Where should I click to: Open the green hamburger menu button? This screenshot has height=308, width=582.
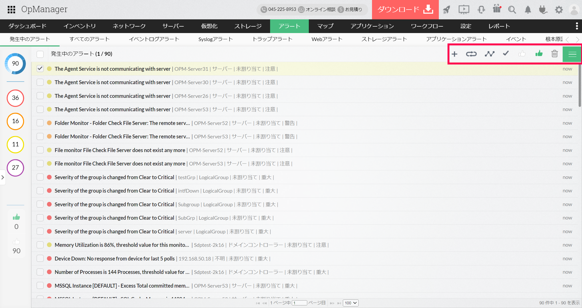click(572, 54)
